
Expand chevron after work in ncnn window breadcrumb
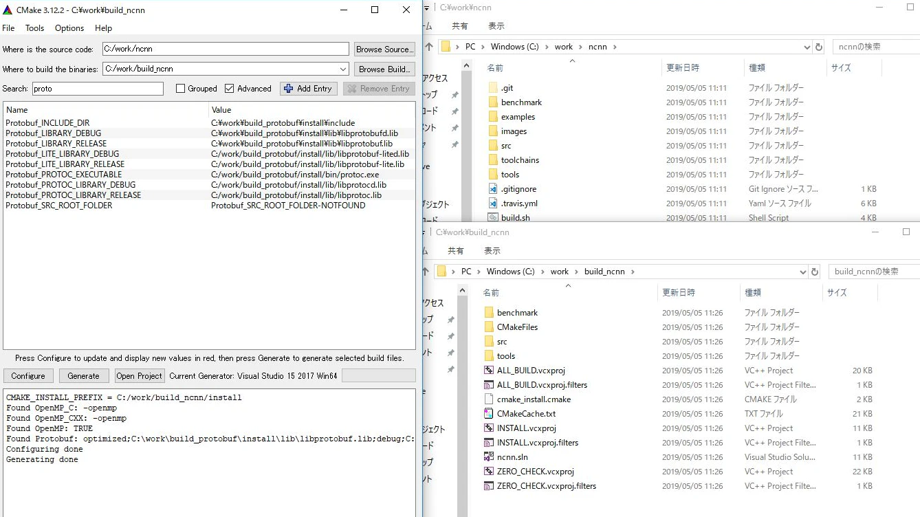click(580, 47)
